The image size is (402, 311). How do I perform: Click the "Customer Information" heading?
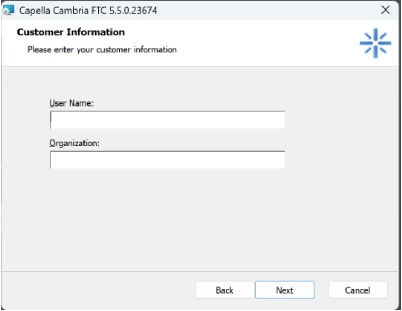coord(71,32)
